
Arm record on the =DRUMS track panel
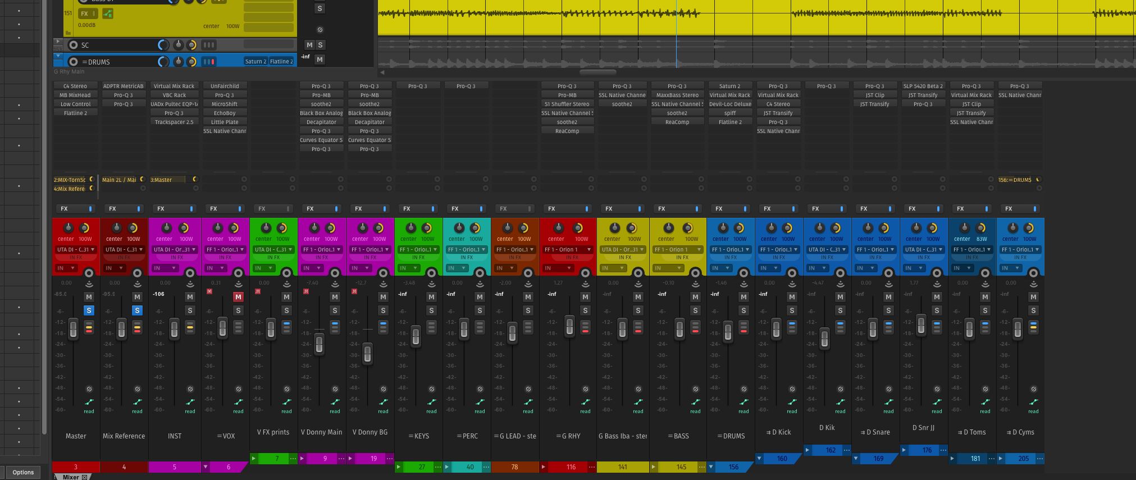(73, 62)
